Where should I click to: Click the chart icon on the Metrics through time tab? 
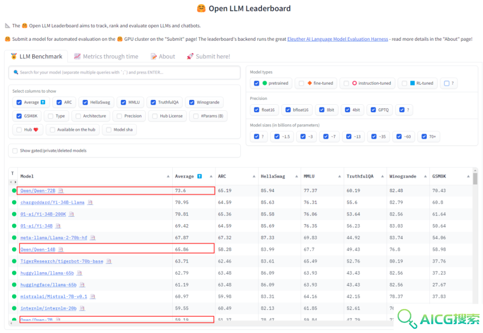[77, 56]
